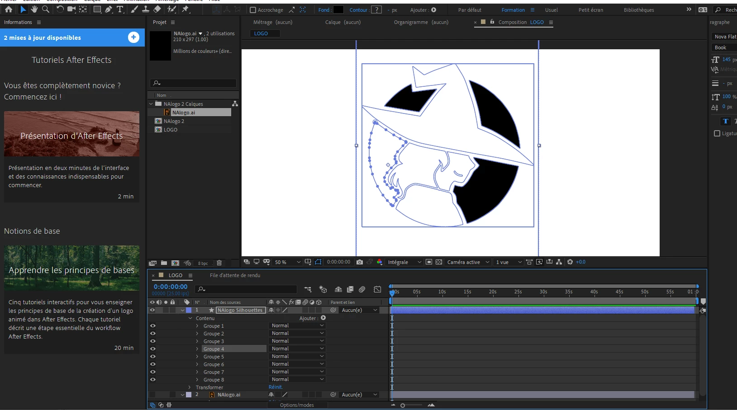Expand the Transformer property group
The height and width of the screenshot is (410, 737).
point(190,387)
